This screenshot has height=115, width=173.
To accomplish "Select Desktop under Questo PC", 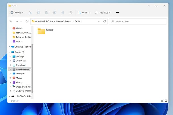I will pos(18,56).
